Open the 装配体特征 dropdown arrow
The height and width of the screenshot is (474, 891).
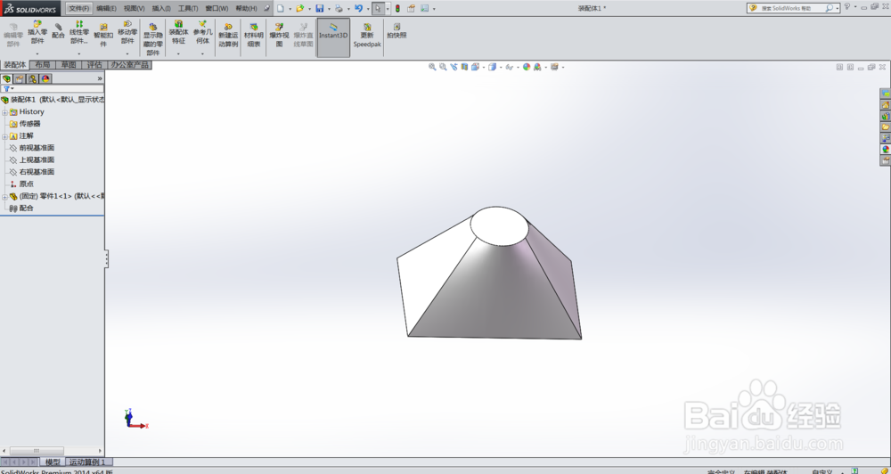pyautogui.click(x=178, y=54)
